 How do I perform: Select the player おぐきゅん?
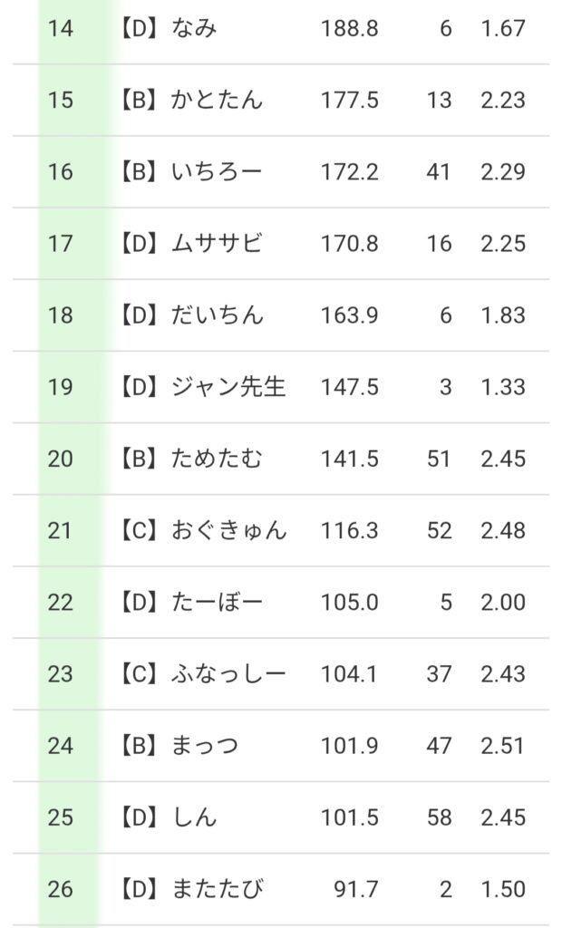pyautogui.click(x=228, y=530)
